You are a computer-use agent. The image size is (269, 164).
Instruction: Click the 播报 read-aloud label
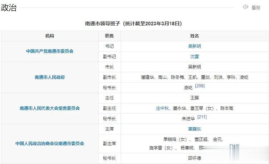click(x=256, y=7)
